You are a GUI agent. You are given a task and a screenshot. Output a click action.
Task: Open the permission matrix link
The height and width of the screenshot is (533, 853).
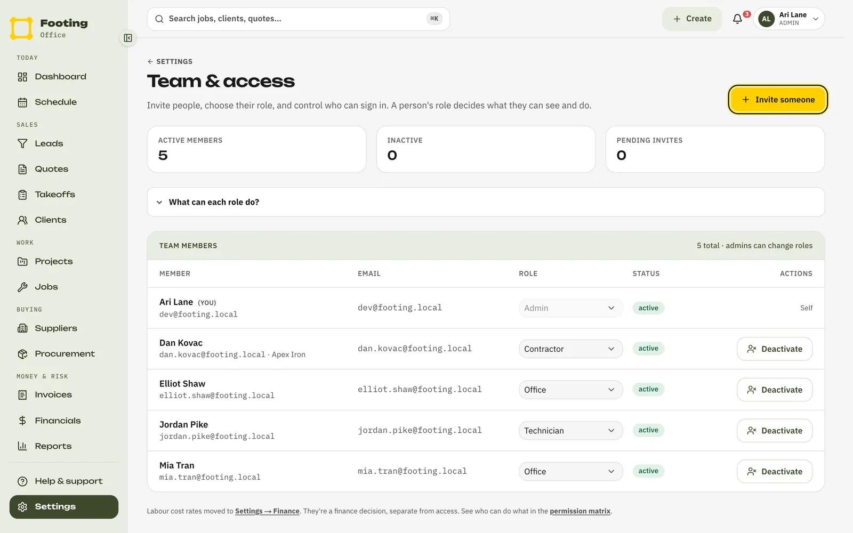(580, 511)
